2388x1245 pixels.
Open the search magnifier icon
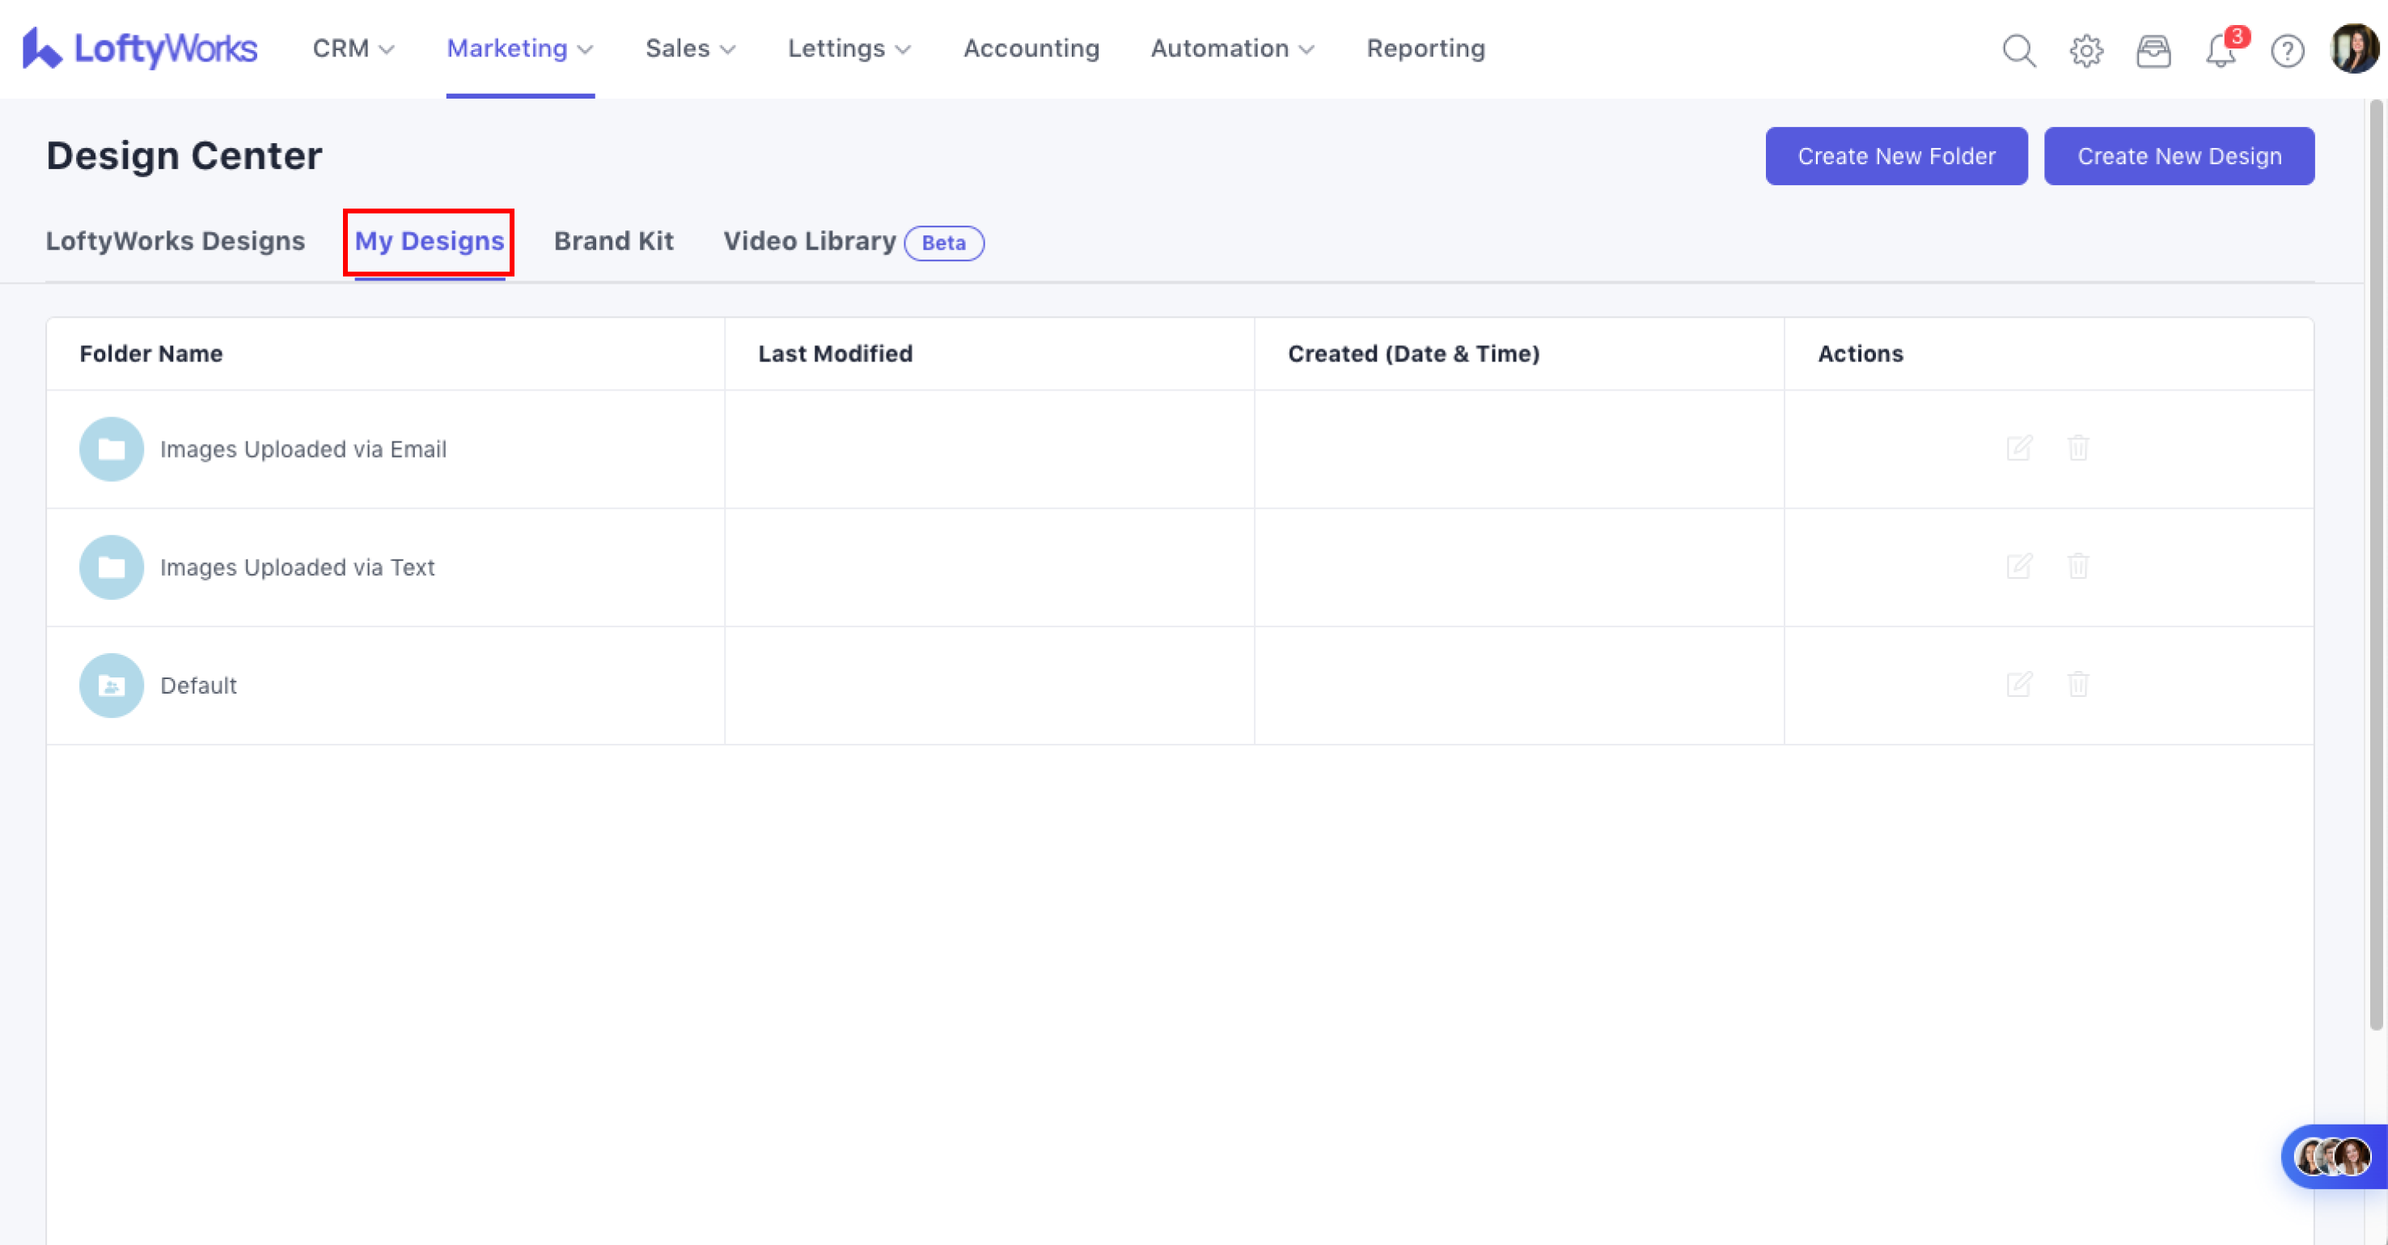coord(2018,50)
